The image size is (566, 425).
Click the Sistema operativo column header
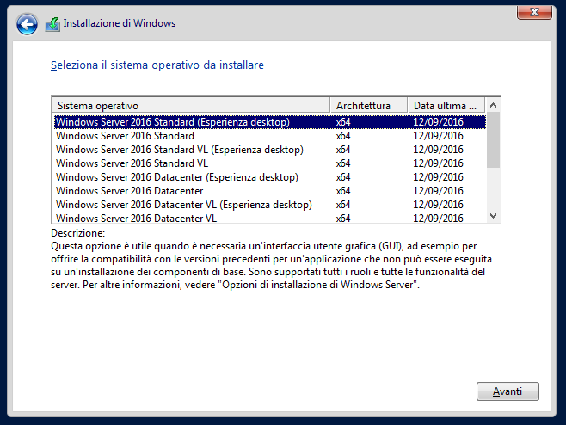191,106
